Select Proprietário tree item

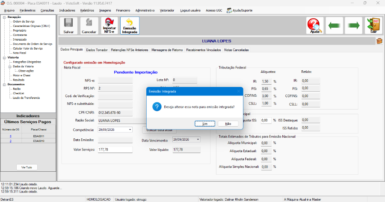click(19, 31)
